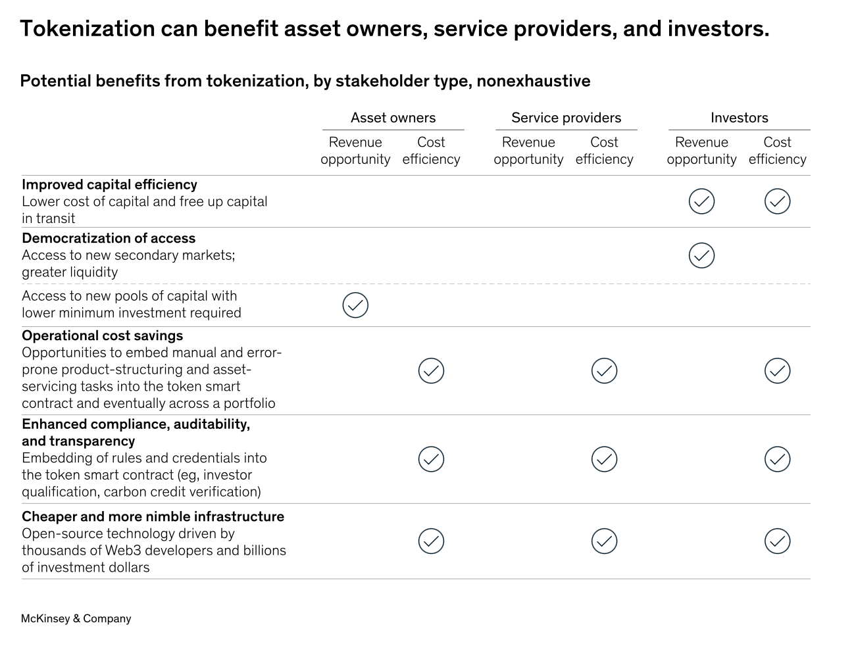The height and width of the screenshot is (646, 854).
Task: Click Asset owners checkmark for operational cost savings
Action: coord(431,371)
